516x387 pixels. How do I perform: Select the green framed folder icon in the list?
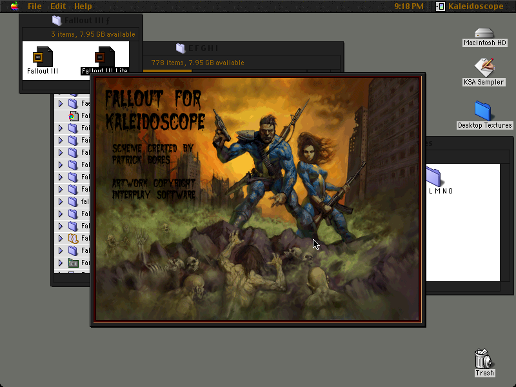click(x=74, y=263)
